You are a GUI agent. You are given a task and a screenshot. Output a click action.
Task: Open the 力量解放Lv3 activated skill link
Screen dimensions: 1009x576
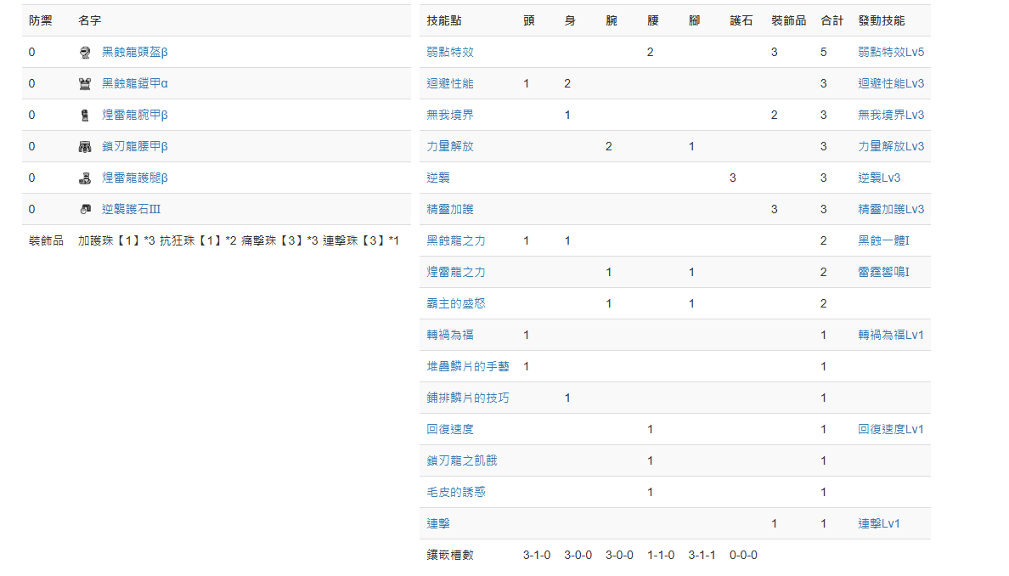pos(891,147)
